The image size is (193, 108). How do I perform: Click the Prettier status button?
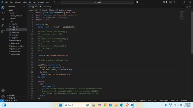[184, 101]
